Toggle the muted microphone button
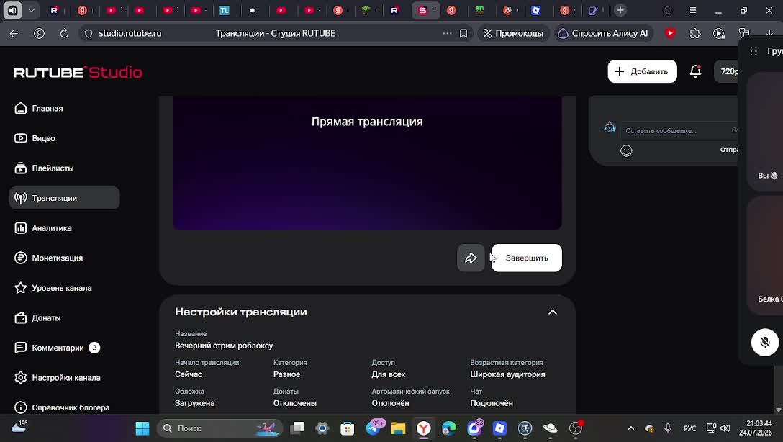Viewport: 783px width, 442px height. click(765, 343)
